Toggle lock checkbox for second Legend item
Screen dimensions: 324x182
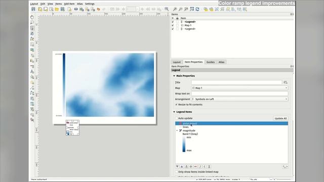coord(177,29)
